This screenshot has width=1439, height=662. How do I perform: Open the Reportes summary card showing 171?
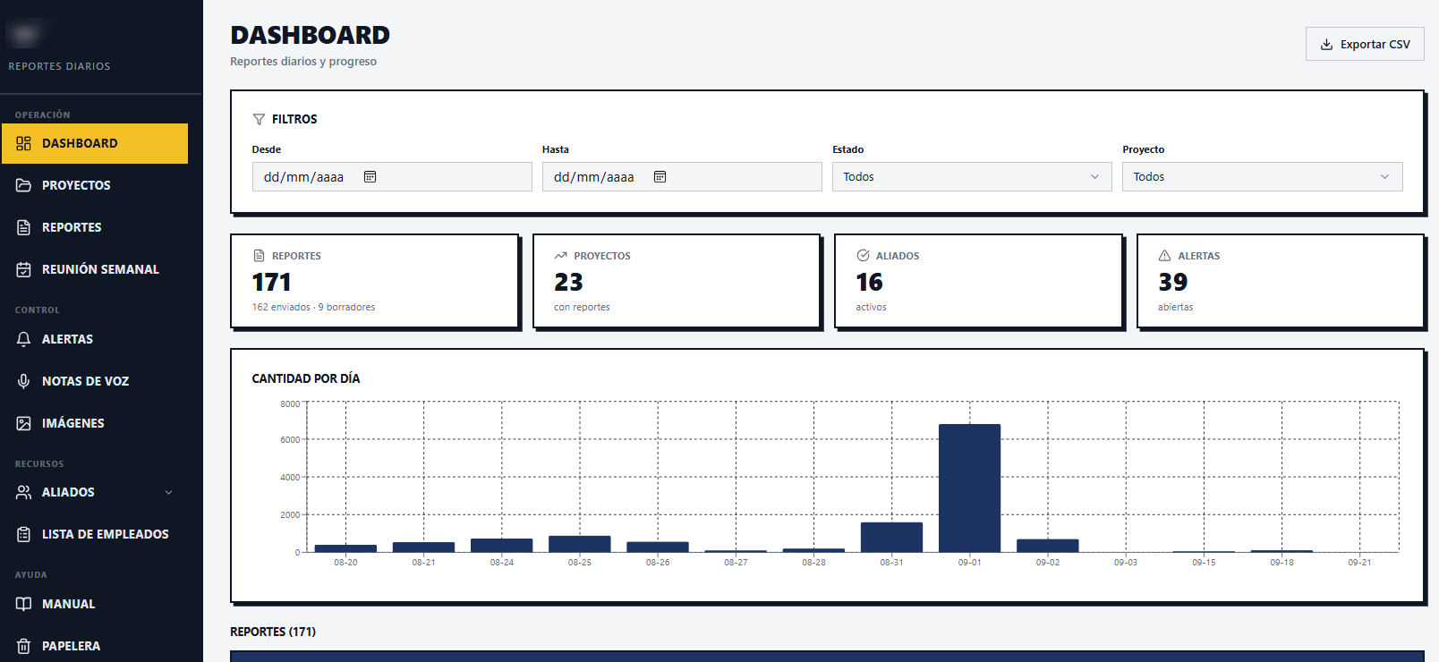(x=374, y=282)
